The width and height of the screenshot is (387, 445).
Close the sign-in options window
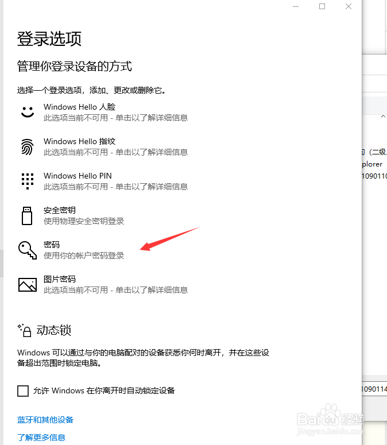click(x=349, y=6)
